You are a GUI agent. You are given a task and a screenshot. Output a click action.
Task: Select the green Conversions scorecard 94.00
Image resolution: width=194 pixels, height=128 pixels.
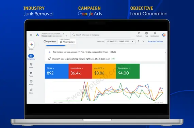coord(128,71)
